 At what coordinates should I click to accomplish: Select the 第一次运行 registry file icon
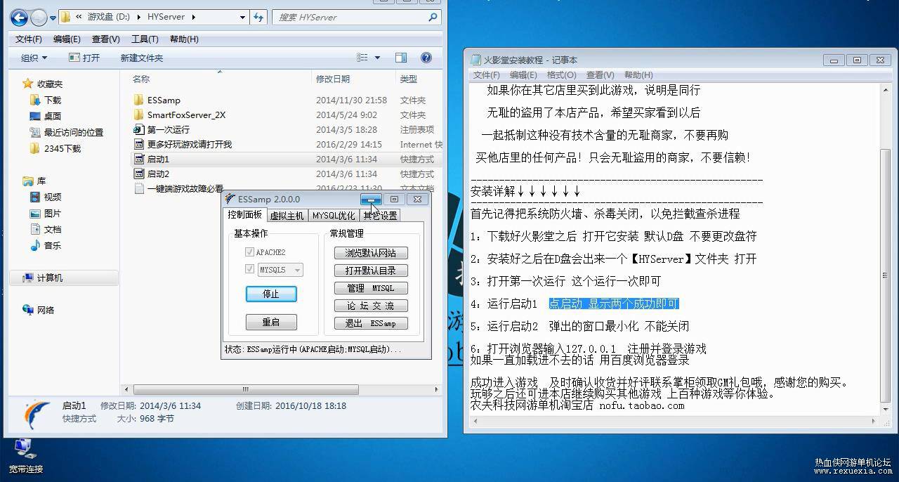point(138,129)
